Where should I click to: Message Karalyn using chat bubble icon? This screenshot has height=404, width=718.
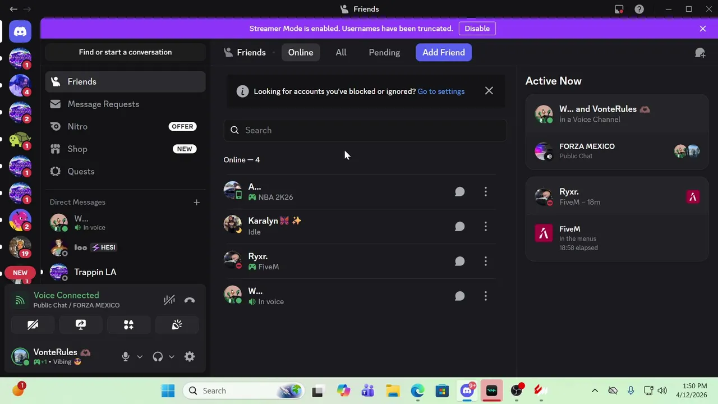coord(459,227)
